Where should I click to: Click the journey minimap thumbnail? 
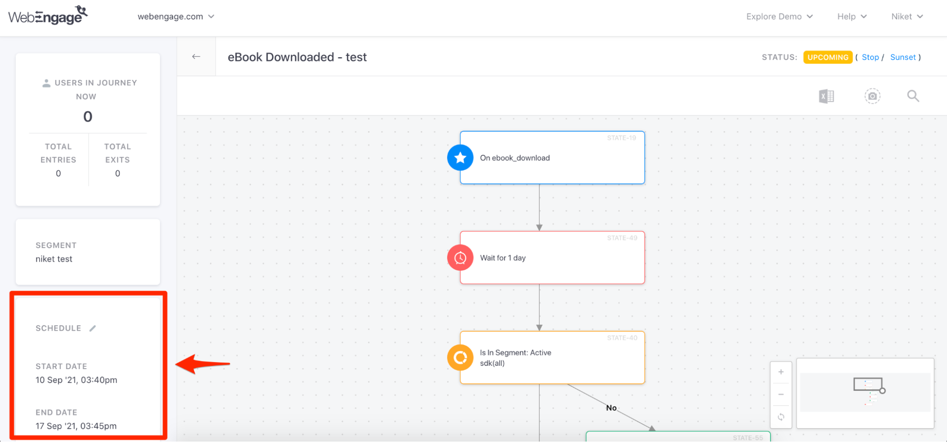[865, 393]
